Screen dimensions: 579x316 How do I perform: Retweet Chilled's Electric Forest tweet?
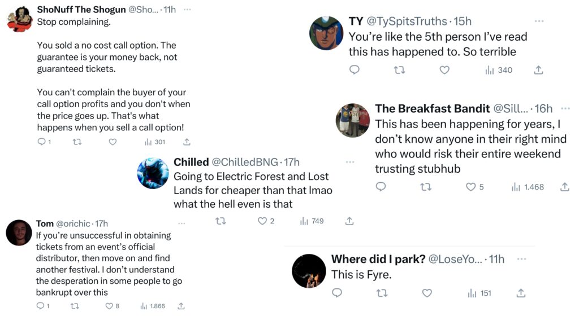pos(221,221)
